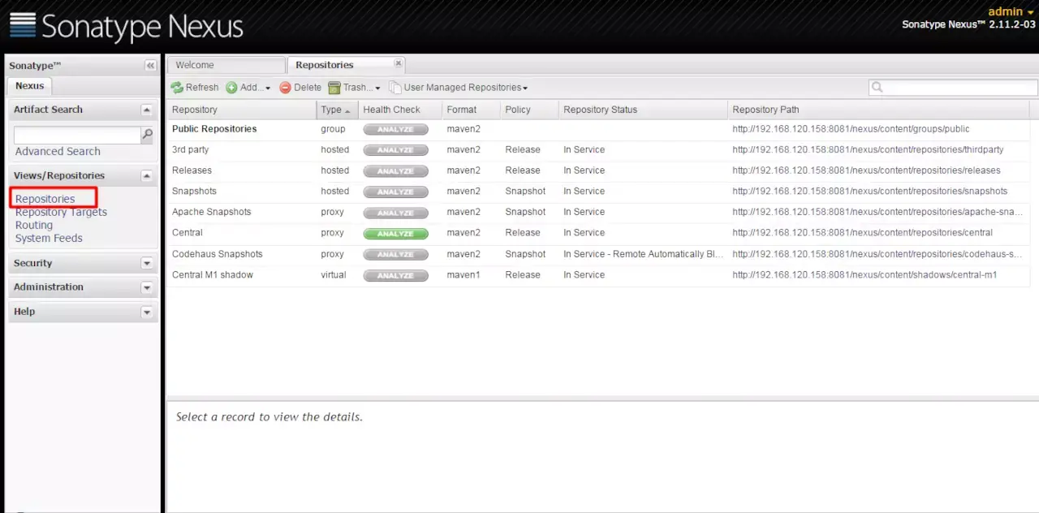
Task: Click the Sonatype Nexus logo icon
Action: [x=23, y=24]
